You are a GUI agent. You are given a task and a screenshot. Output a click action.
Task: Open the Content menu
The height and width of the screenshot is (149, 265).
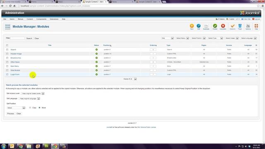point(30,19)
